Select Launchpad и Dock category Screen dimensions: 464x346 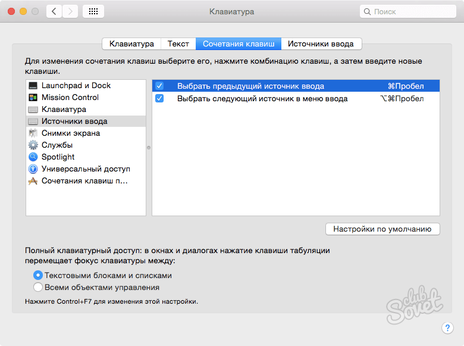point(86,86)
